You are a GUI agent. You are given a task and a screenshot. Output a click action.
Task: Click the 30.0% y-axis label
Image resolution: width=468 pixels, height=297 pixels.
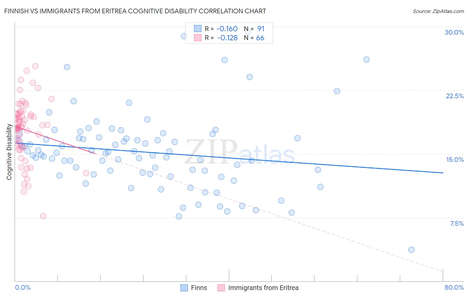click(x=454, y=32)
